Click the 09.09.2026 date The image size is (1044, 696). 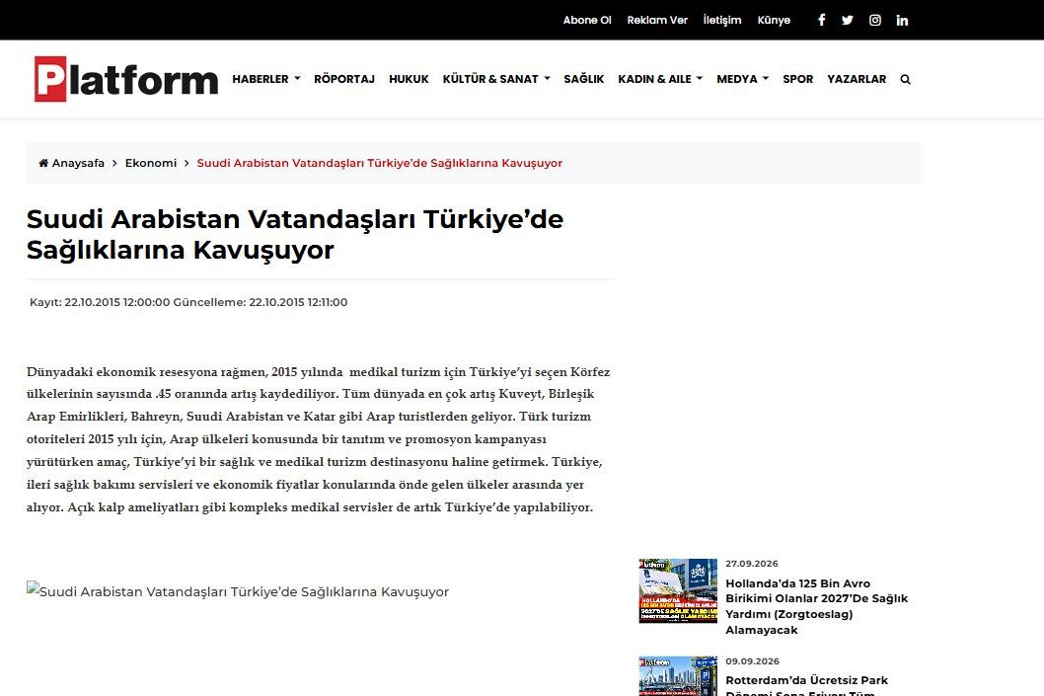(752, 661)
